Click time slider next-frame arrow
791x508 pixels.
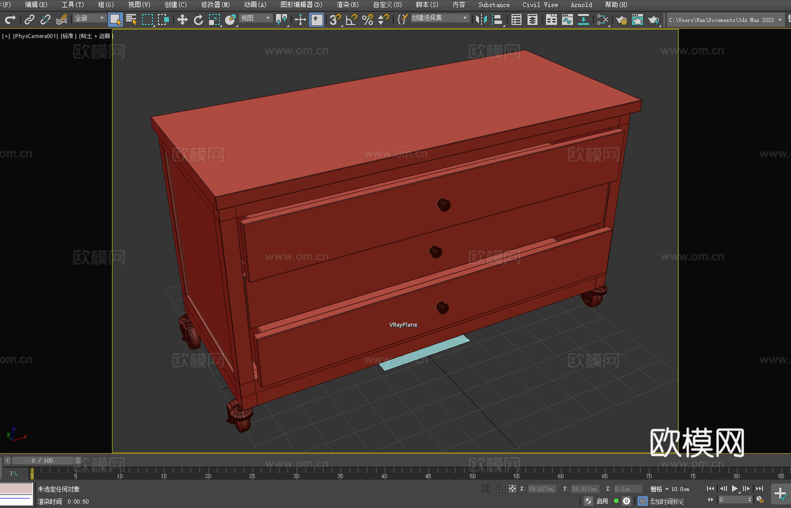coord(77,461)
